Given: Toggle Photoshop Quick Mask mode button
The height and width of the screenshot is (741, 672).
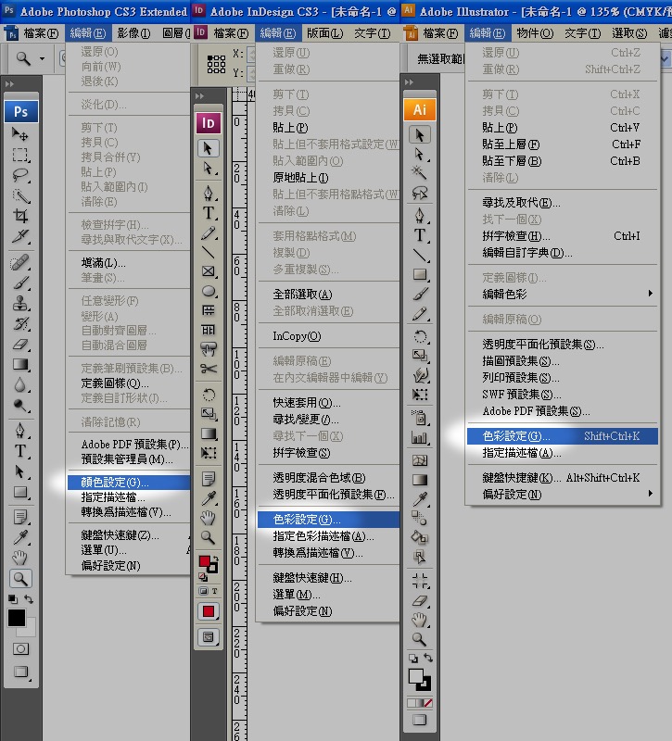Looking at the screenshot, I should [x=20, y=649].
